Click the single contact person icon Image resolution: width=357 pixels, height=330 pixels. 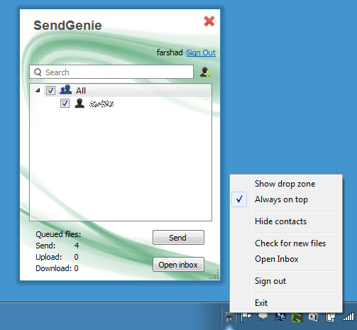(x=79, y=104)
